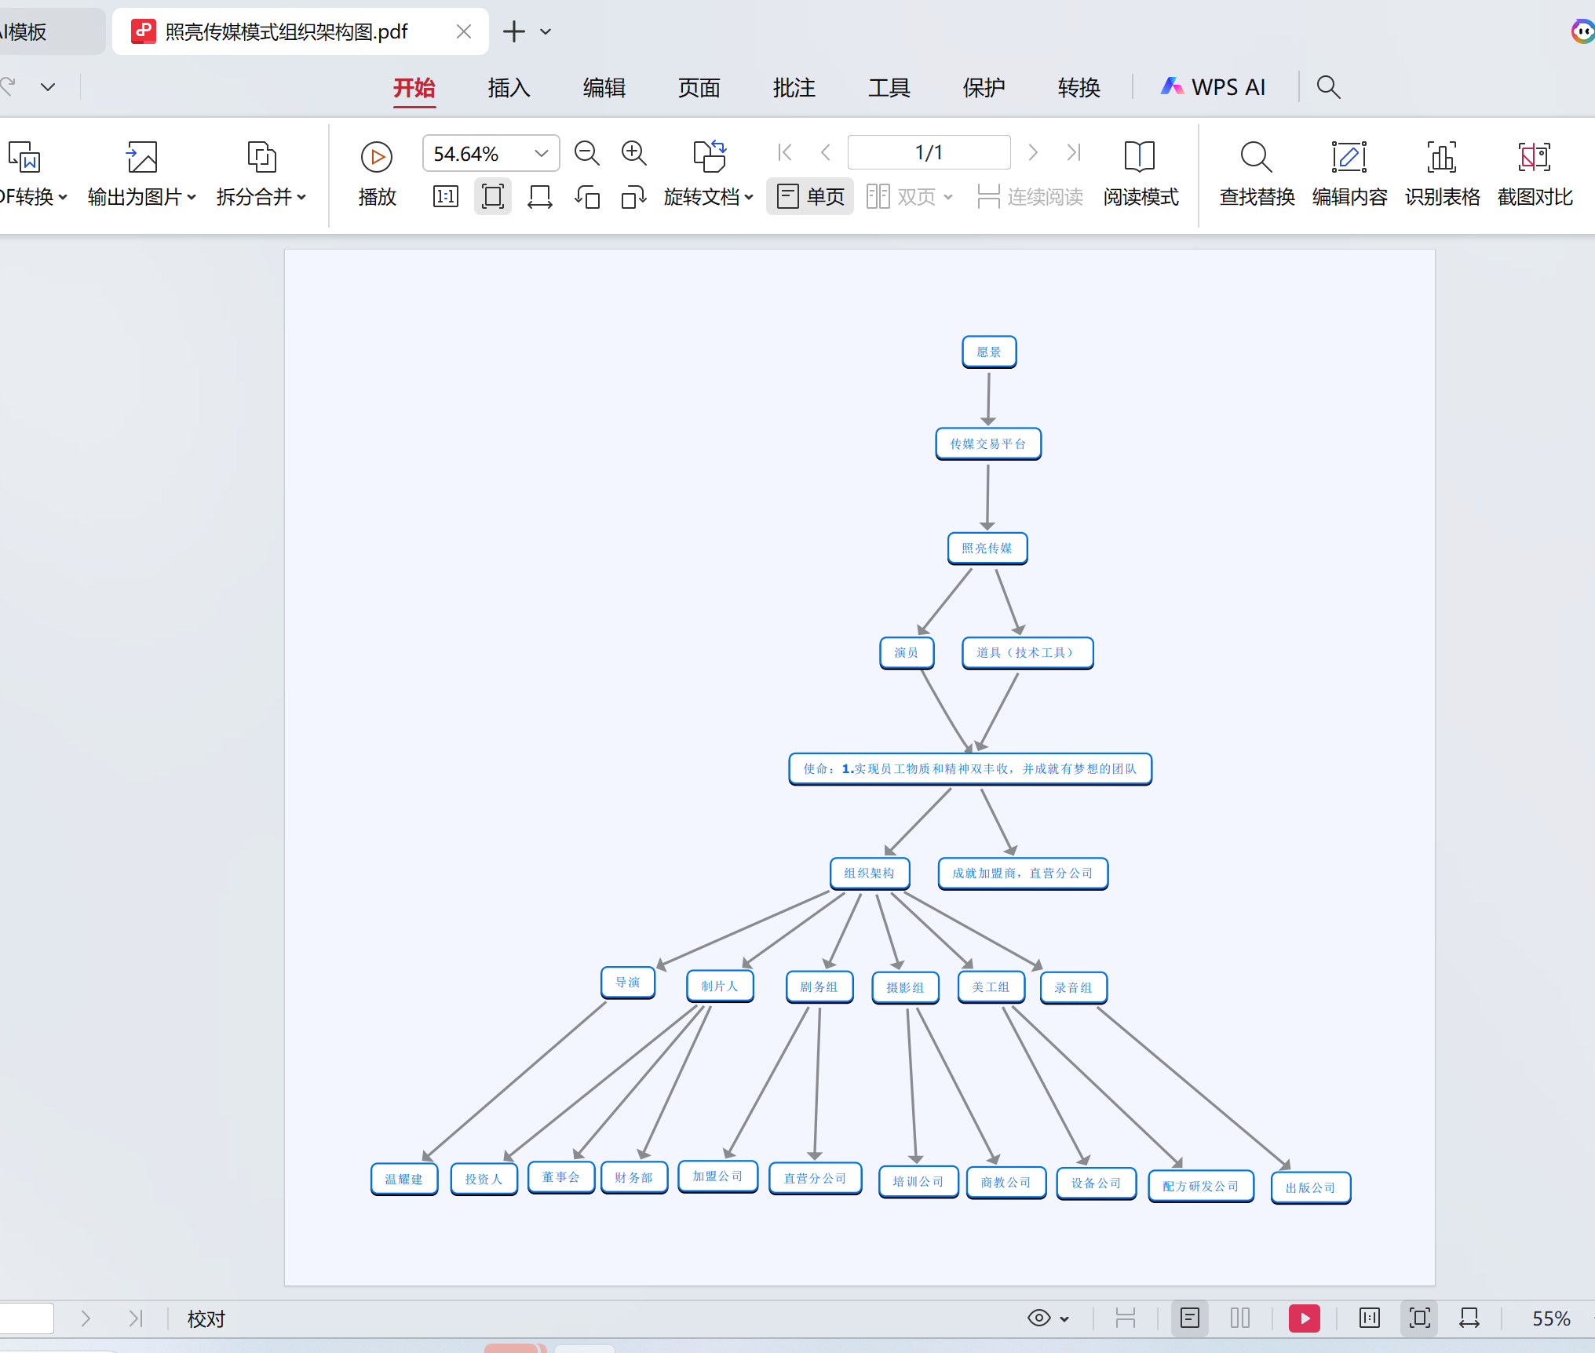Switch to the 开始 ribbon tab
Screen dimensions: 1595x1353
tap(414, 87)
